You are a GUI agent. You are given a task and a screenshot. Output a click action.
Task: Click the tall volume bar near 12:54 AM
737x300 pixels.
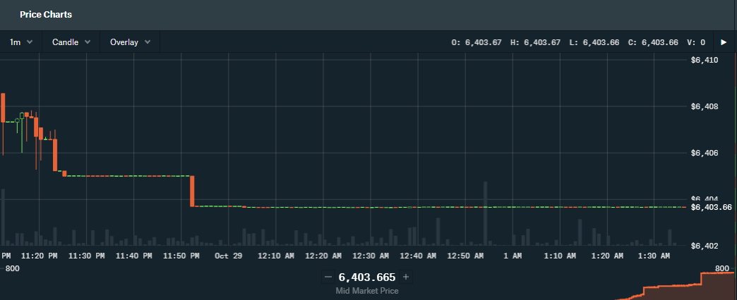click(486, 213)
